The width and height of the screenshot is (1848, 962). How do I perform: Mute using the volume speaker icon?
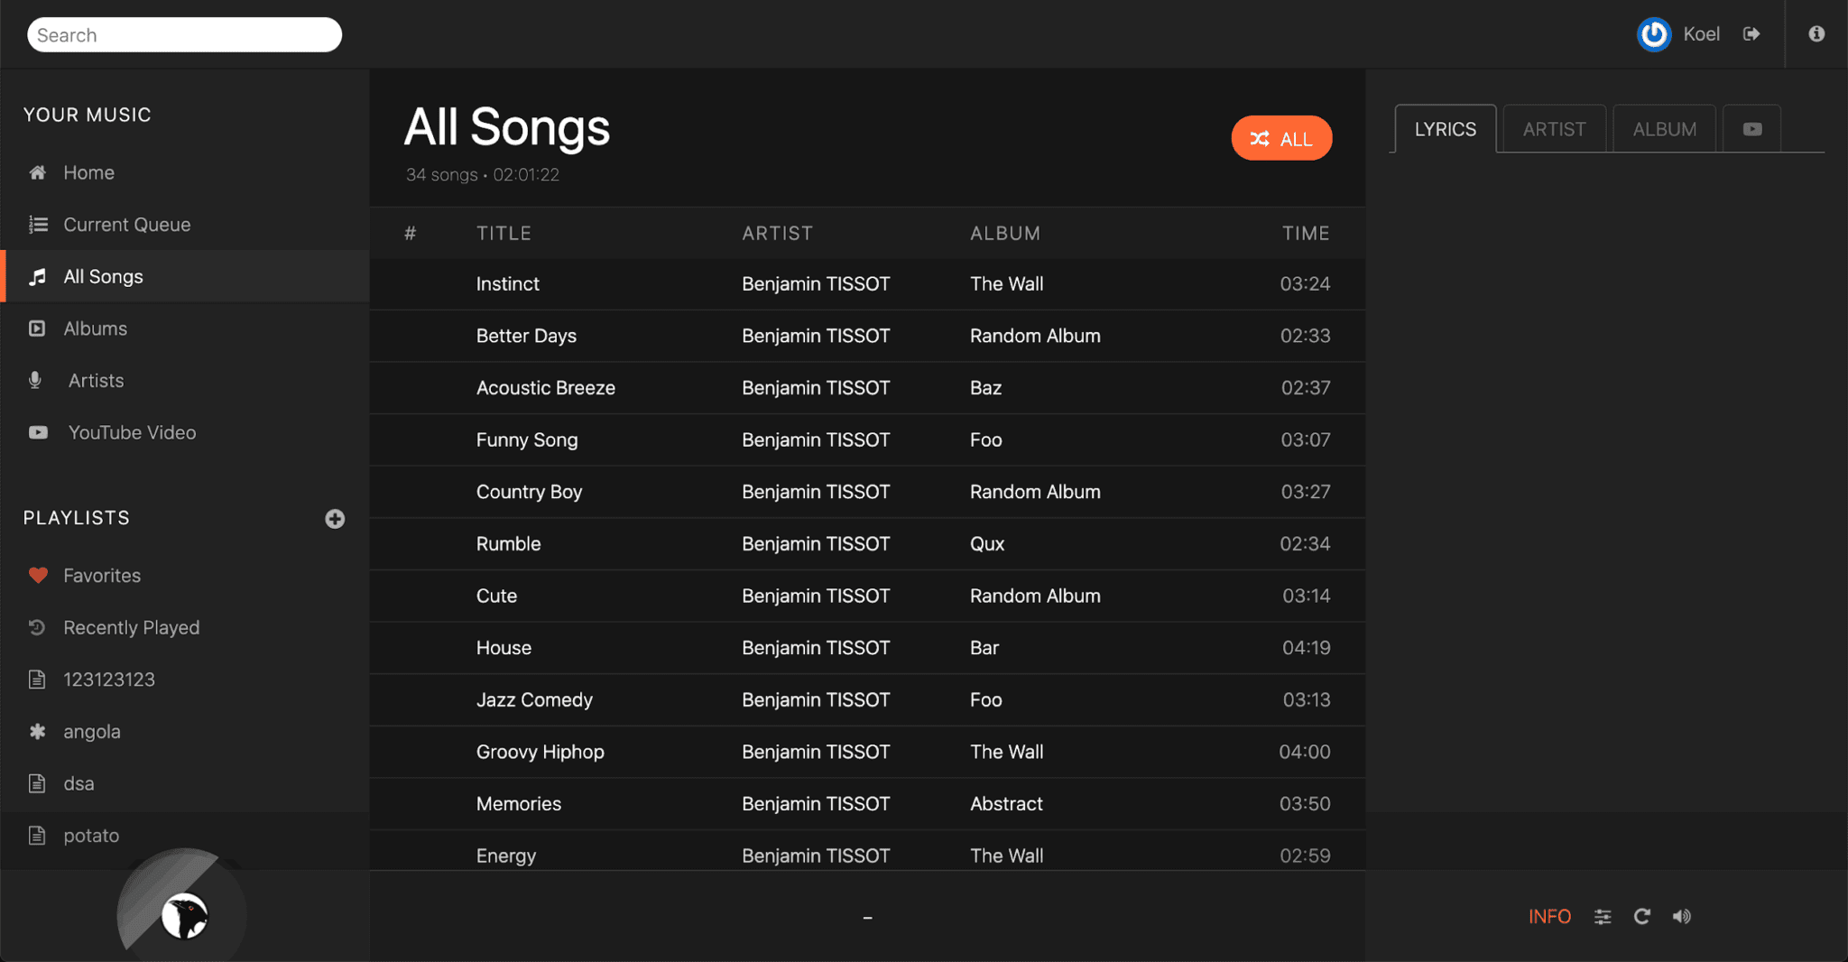(1682, 917)
